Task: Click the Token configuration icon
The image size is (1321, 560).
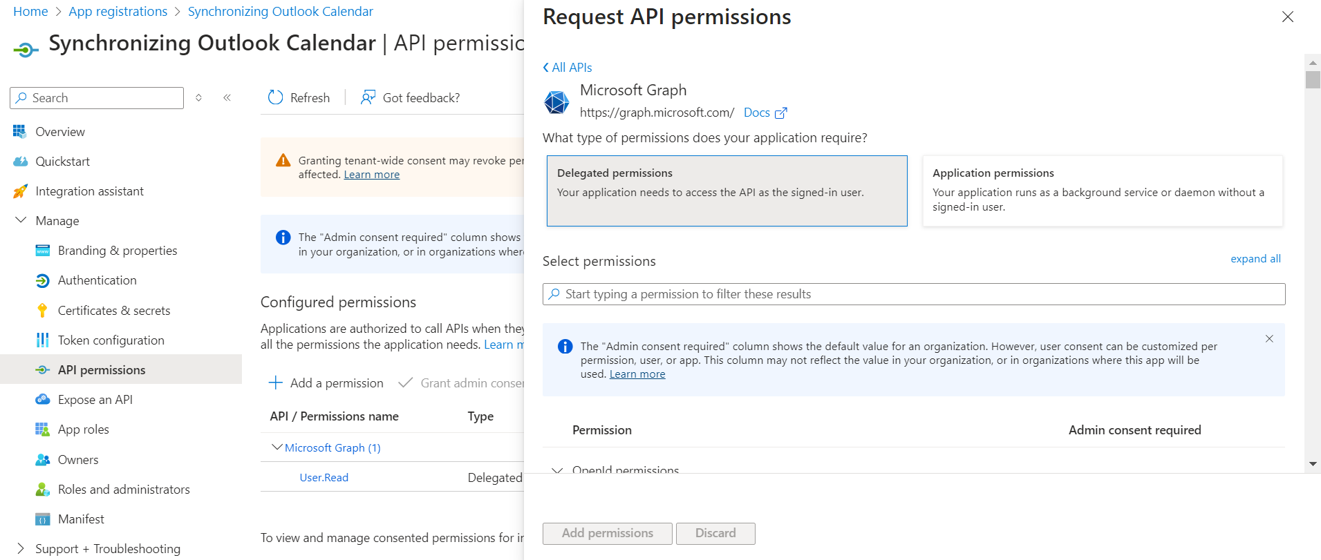Action: 42,340
